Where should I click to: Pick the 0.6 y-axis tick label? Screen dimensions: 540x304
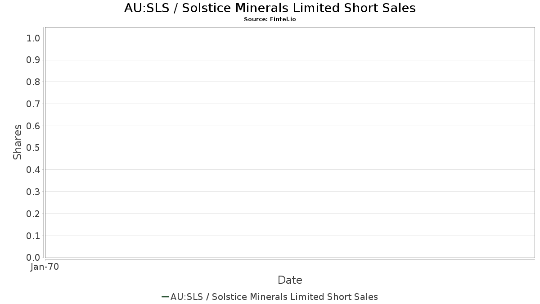click(34, 126)
